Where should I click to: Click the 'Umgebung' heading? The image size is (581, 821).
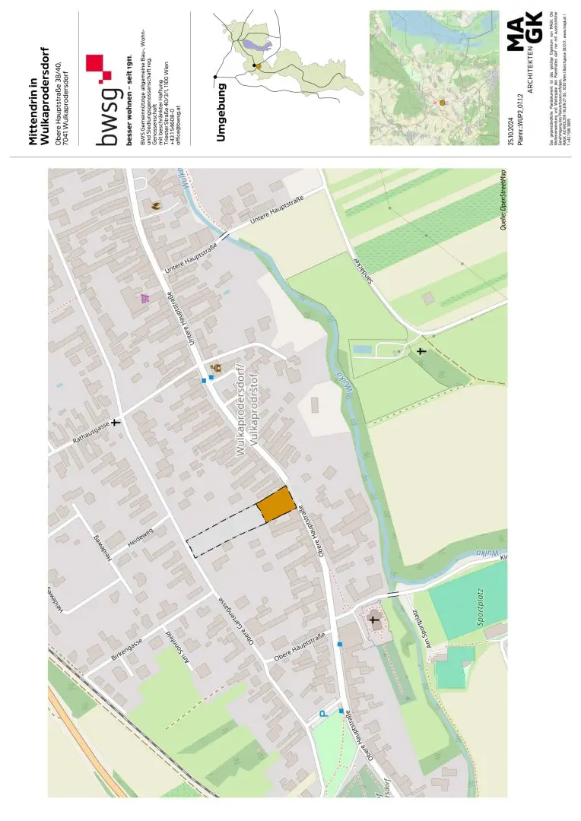tap(221, 112)
